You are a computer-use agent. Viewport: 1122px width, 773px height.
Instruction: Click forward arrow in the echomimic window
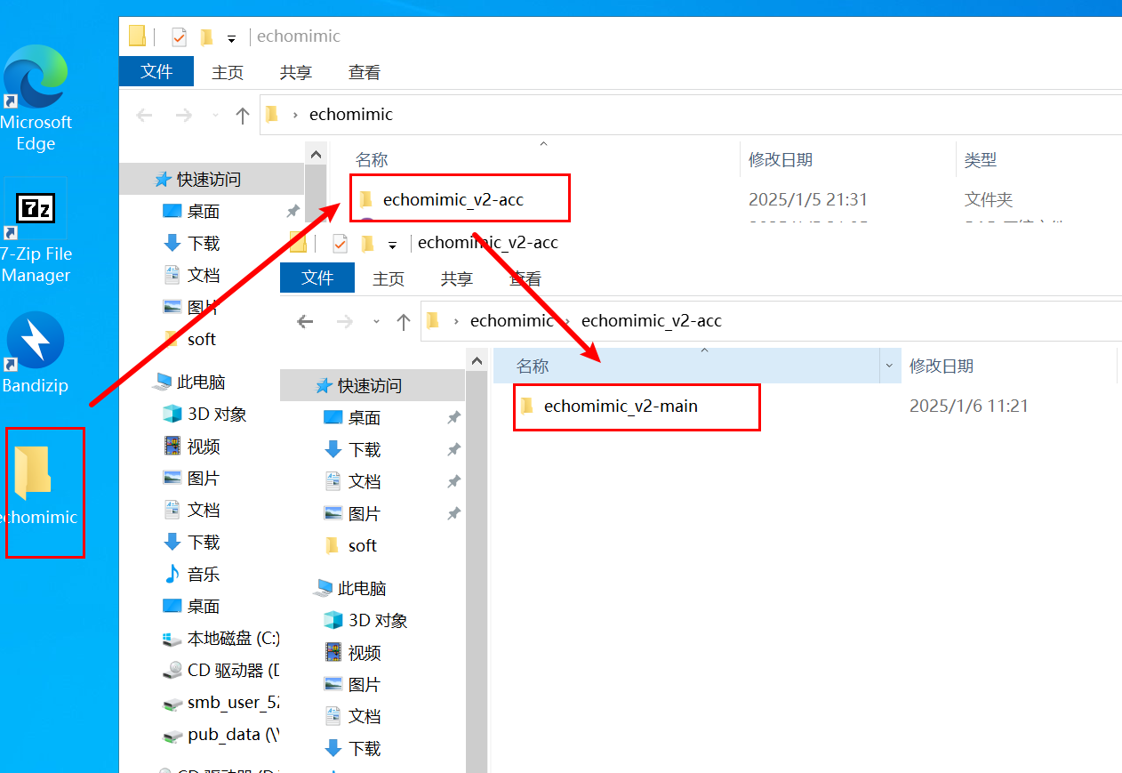(184, 115)
